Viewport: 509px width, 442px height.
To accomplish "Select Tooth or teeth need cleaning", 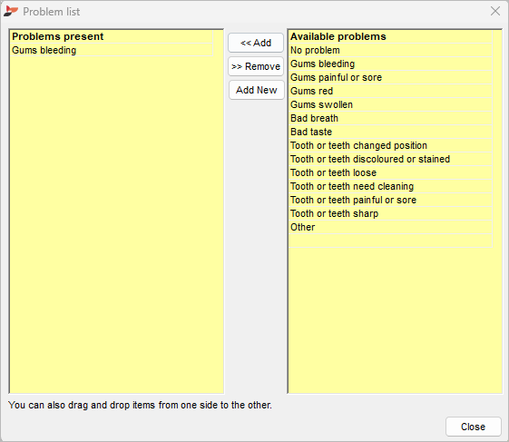I will [390, 186].
